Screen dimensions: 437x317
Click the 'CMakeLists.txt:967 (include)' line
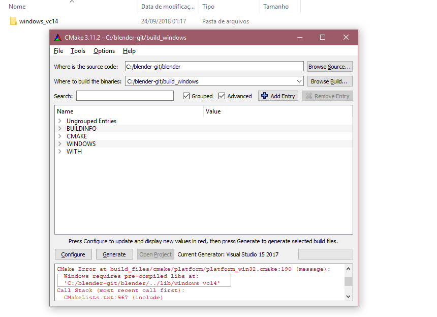pyautogui.click(x=113, y=298)
